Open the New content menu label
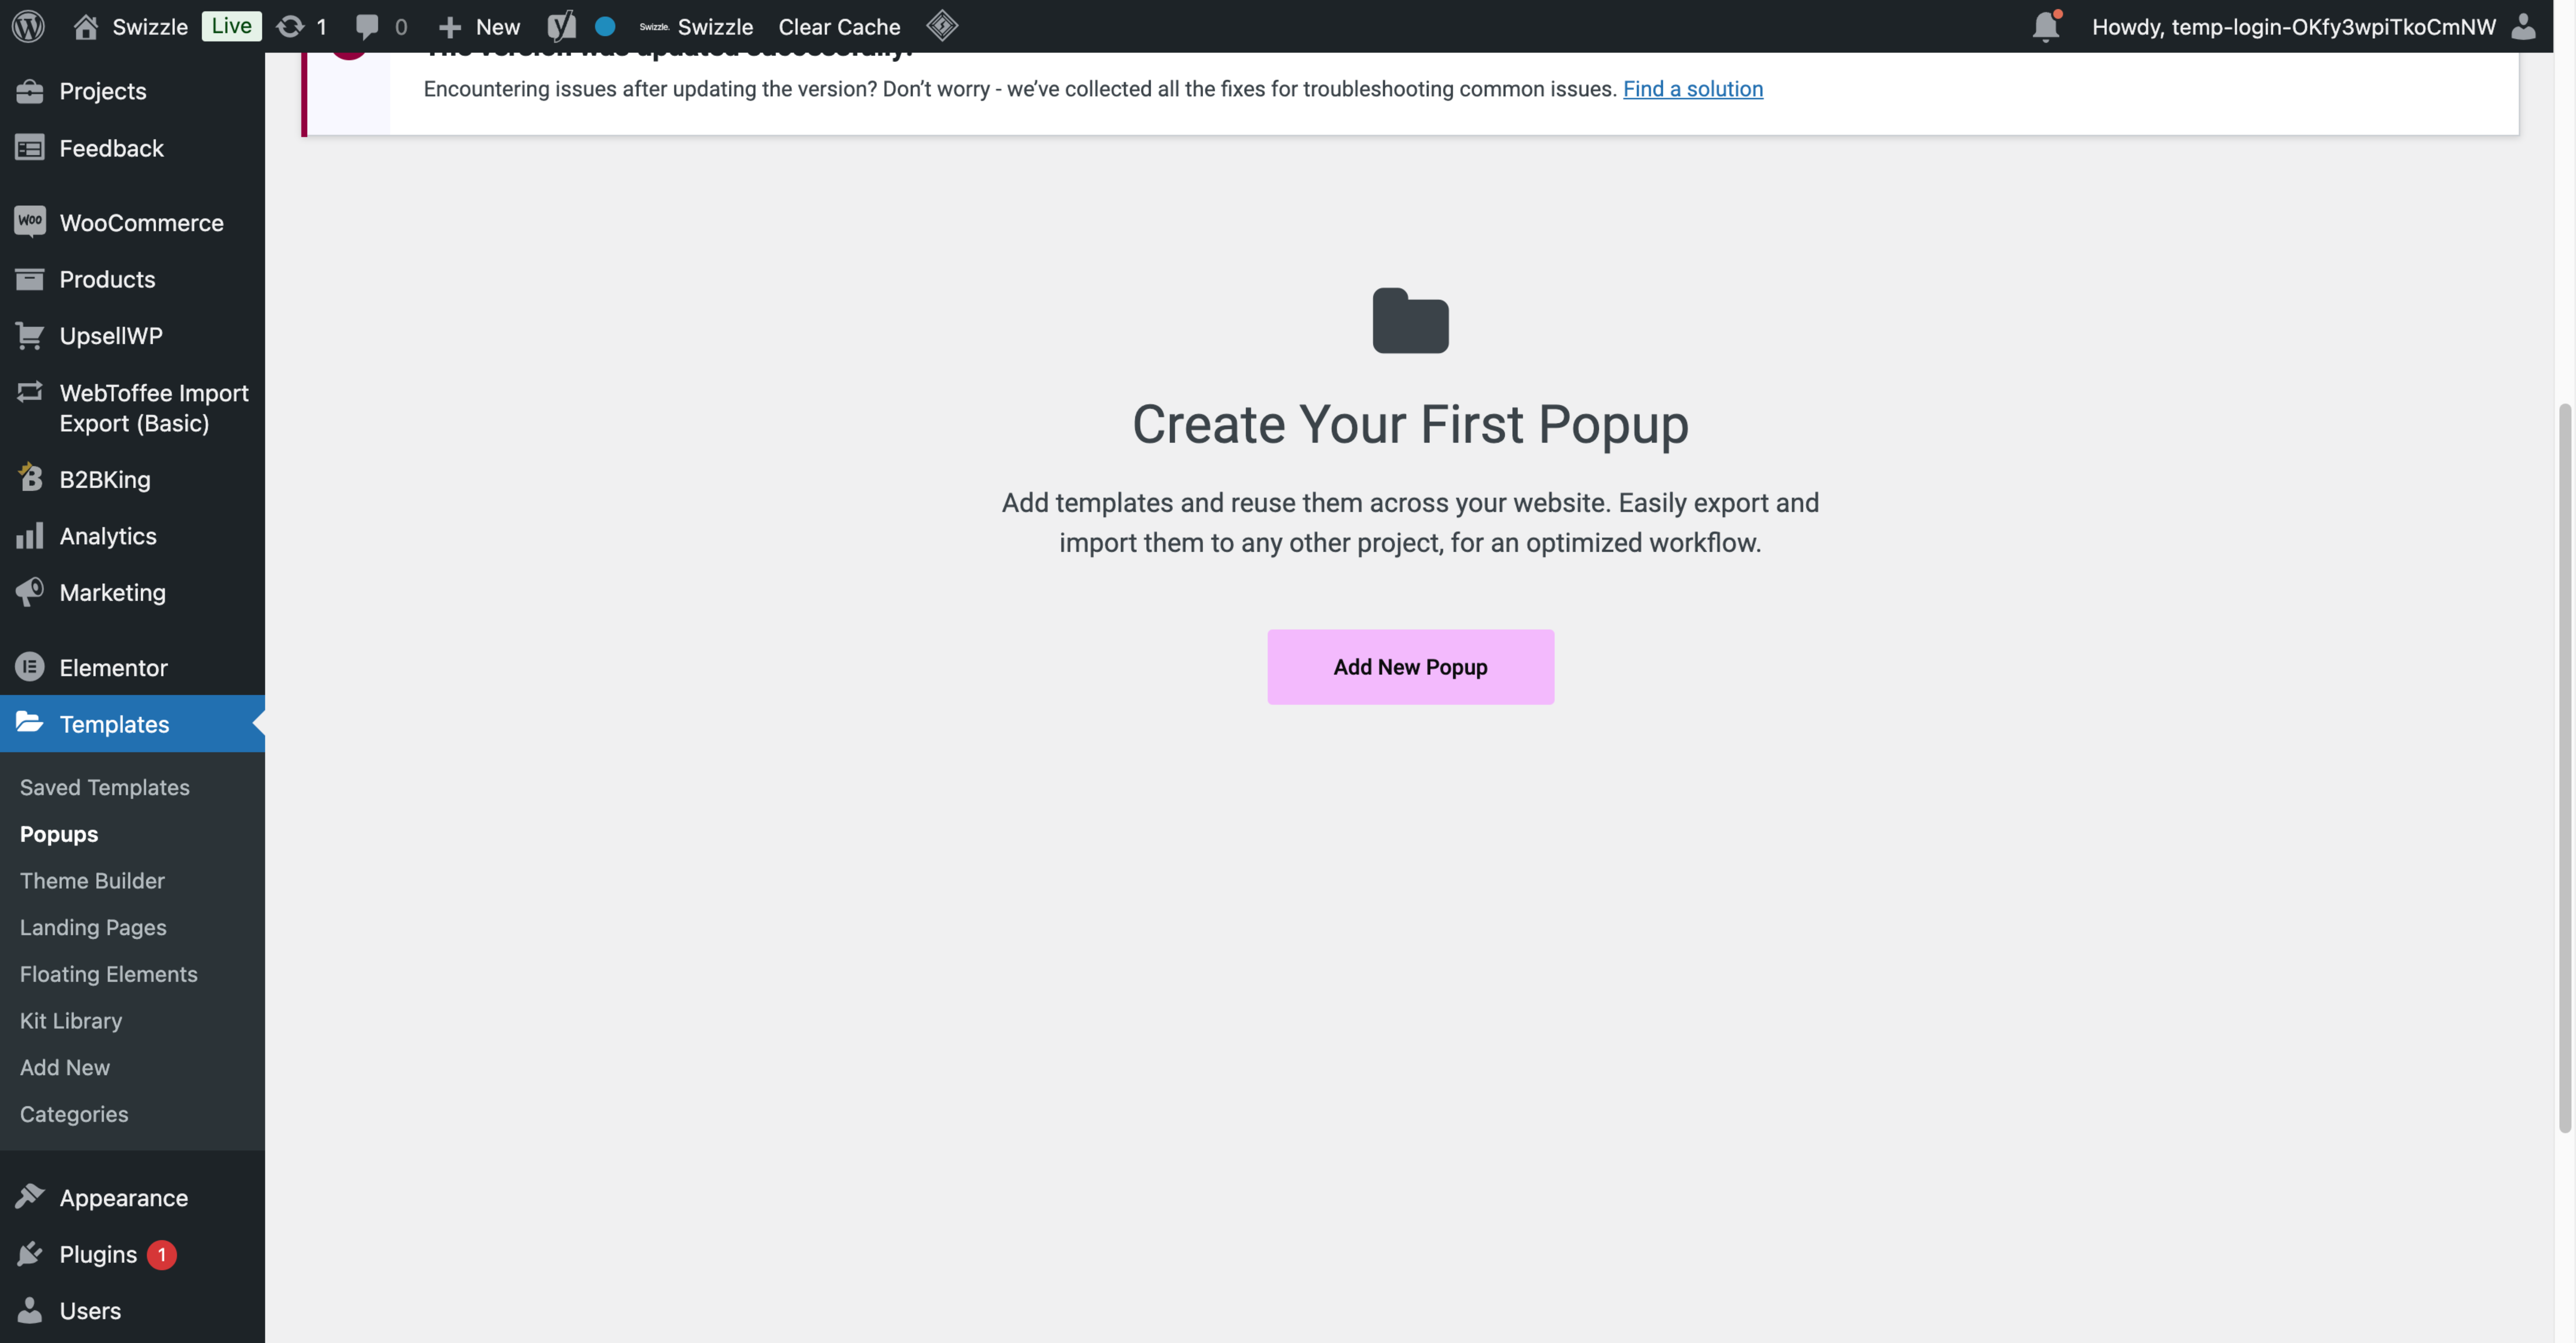Viewport: 2576px width, 1343px height. [498, 27]
